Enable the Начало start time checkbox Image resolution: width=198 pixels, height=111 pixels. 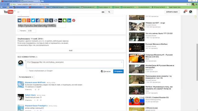[x=19, y=31]
